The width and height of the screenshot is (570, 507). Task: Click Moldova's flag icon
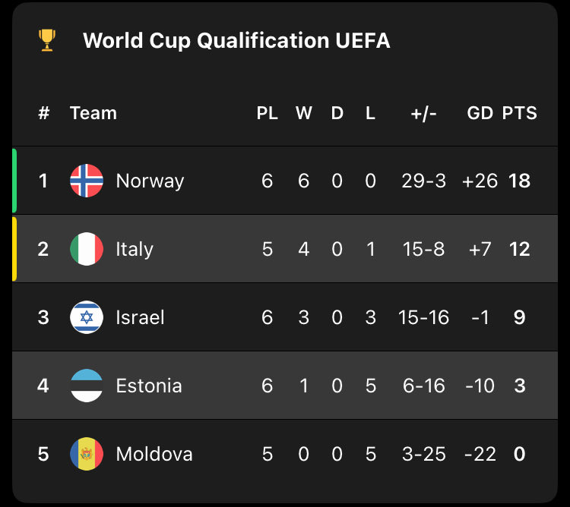[87, 454]
